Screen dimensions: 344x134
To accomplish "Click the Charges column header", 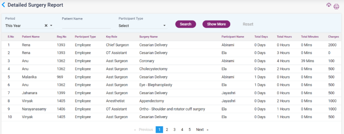I will tap(333, 36).
